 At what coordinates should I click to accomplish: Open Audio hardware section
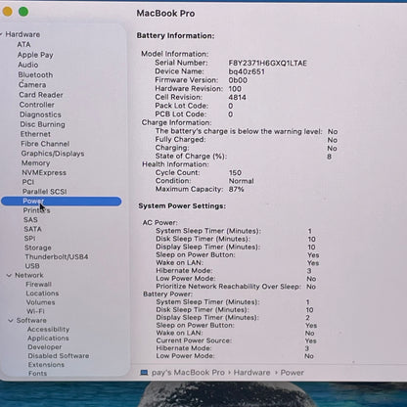click(x=28, y=65)
